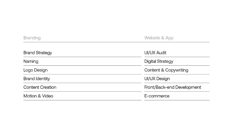Screen dimensions: 229x137
Task: Select the E-commerce list item
Action: [157, 96]
